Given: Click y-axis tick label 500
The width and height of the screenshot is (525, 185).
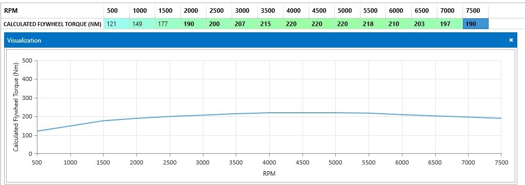Looking at the screenshot, I should (x=27, y=60).
